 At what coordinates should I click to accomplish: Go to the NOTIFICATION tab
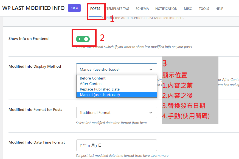point(166,9)
